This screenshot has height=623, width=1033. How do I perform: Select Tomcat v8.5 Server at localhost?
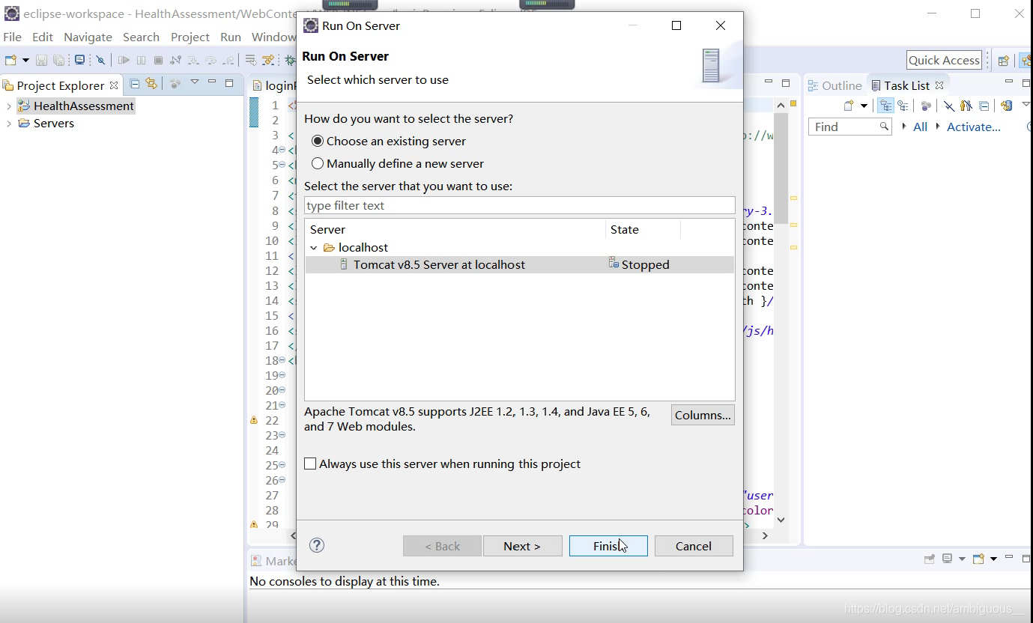point(520,264)
